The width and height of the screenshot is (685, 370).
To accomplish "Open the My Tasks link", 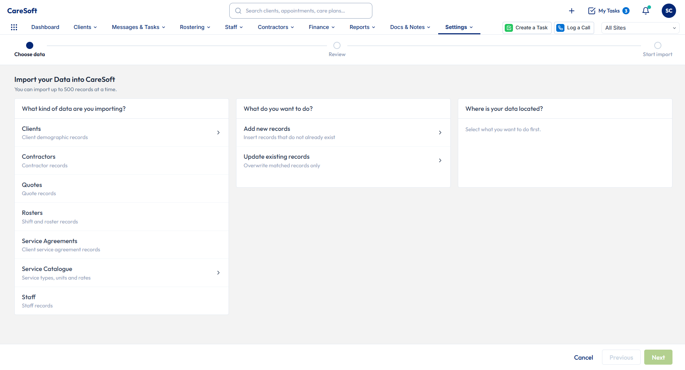I will click(x=609, y=11).
